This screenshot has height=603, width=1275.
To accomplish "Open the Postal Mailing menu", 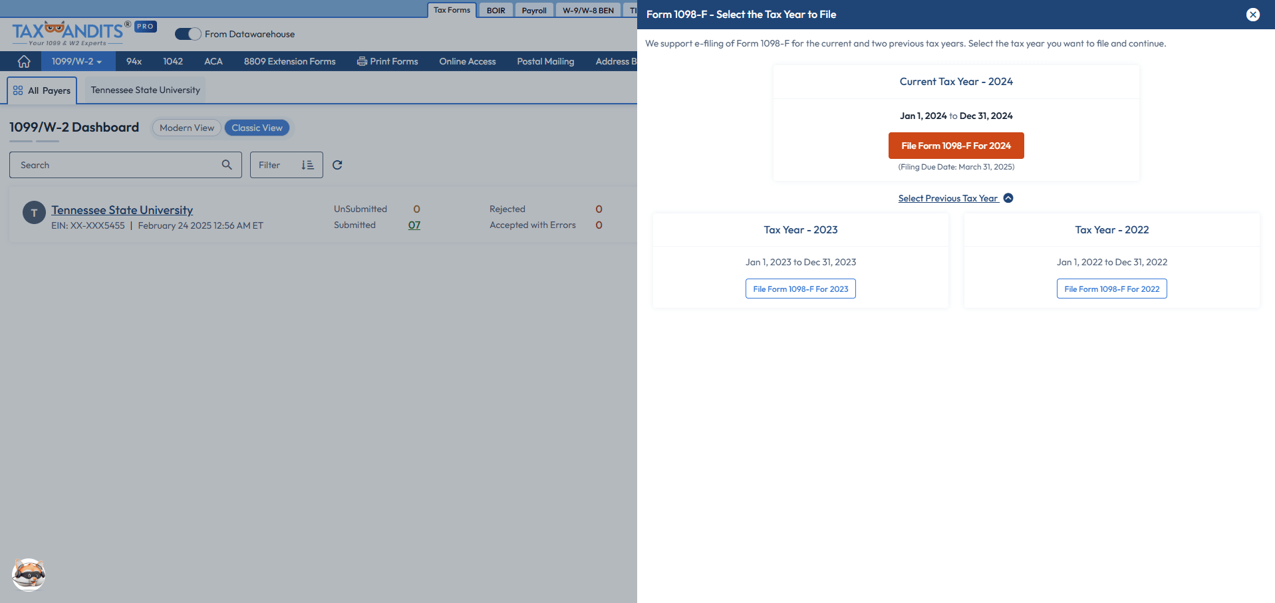I will (x=545, y=61).
